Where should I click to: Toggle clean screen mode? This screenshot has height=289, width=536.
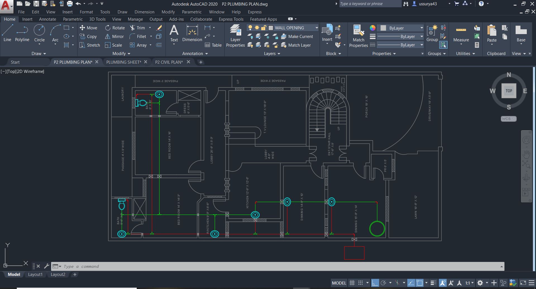tap(523, 283)
